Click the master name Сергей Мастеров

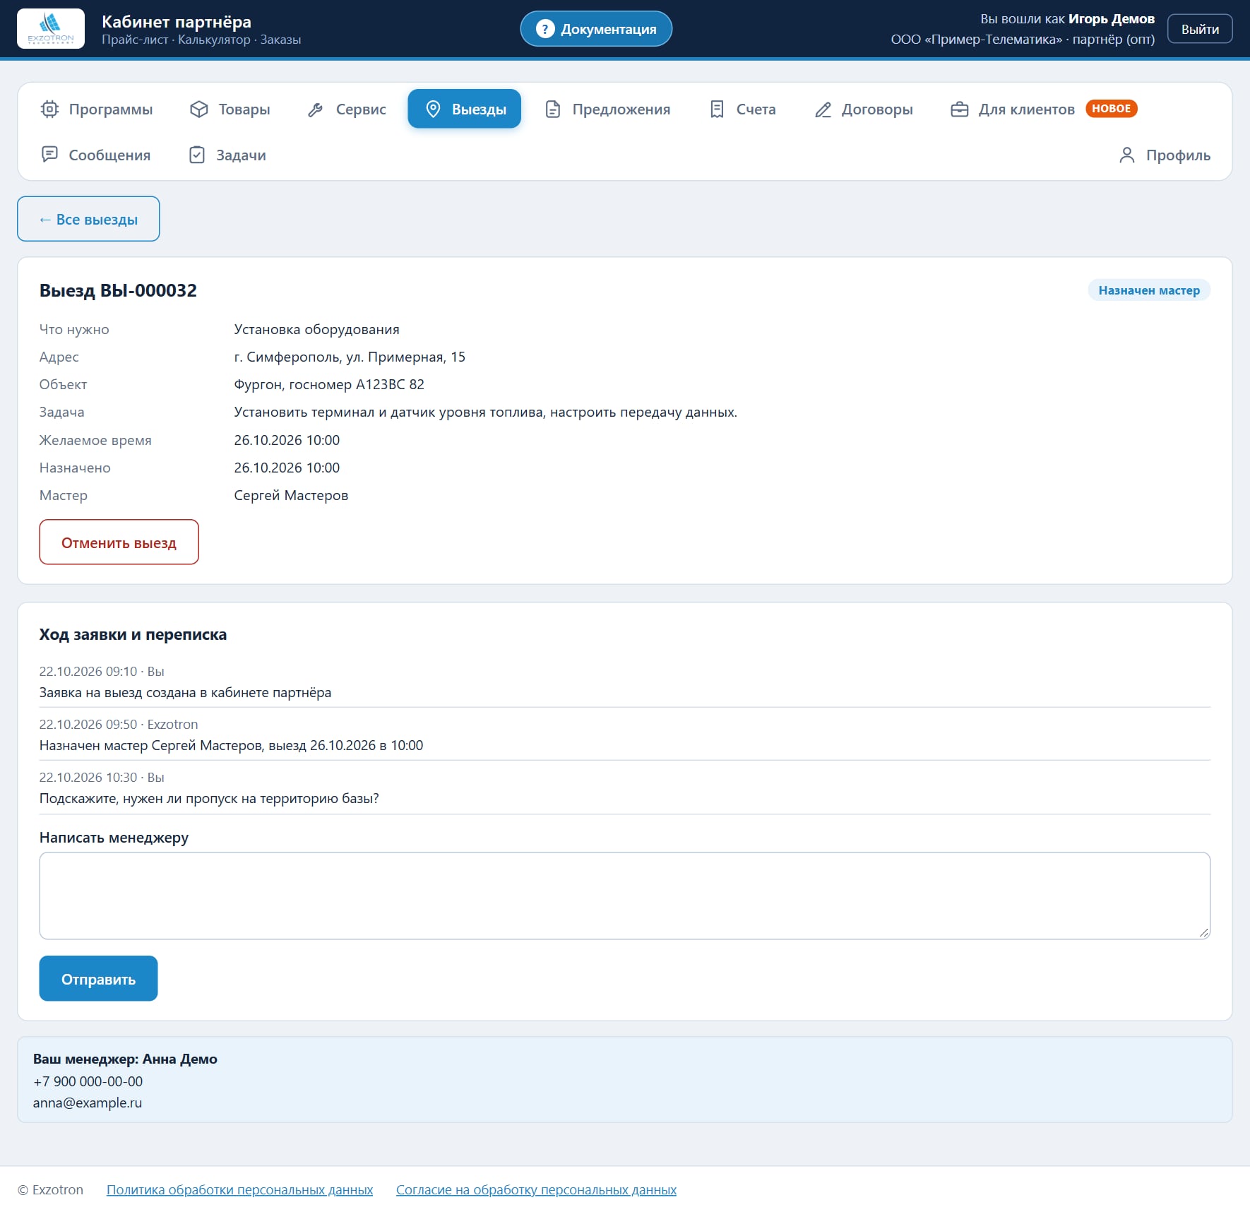291,496
